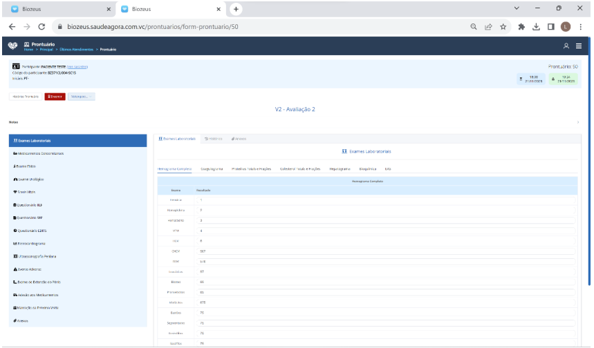Click the Histórico Prontuário button
This screenshot has height=348, width=594.
point(26,96)
